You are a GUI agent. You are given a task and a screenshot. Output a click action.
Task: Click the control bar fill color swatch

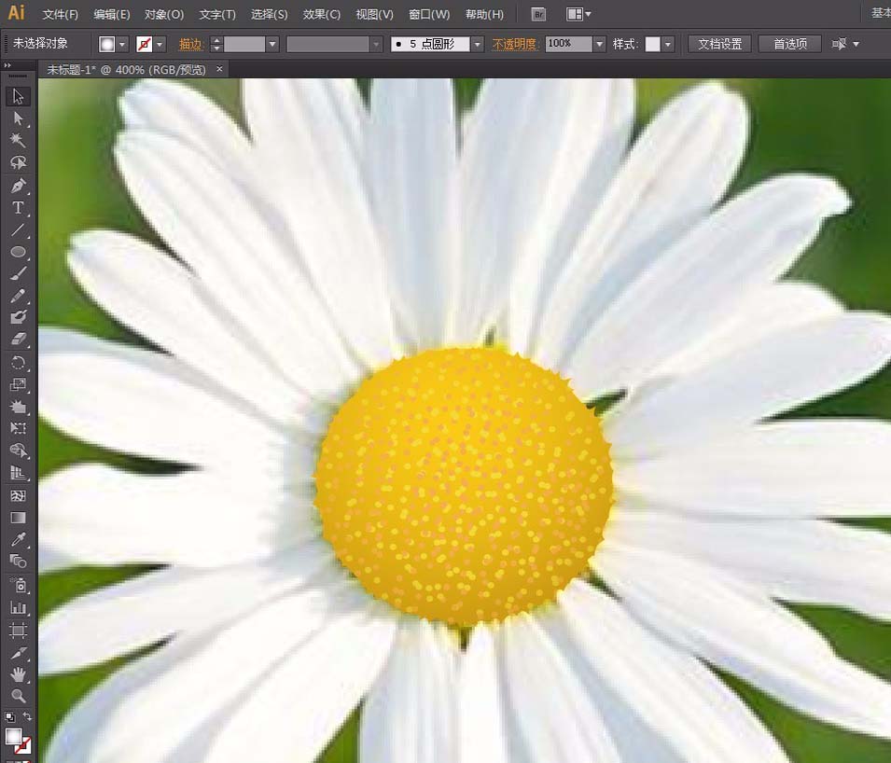coord(107,44)
